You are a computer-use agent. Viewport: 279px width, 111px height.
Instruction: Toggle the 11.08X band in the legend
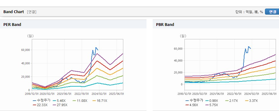pyautogui.click(x=80, y=101)
